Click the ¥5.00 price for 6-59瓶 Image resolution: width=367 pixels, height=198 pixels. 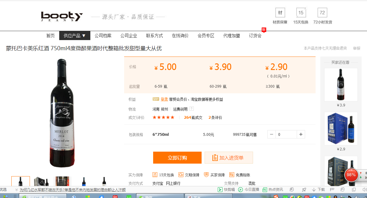[165, 67]
